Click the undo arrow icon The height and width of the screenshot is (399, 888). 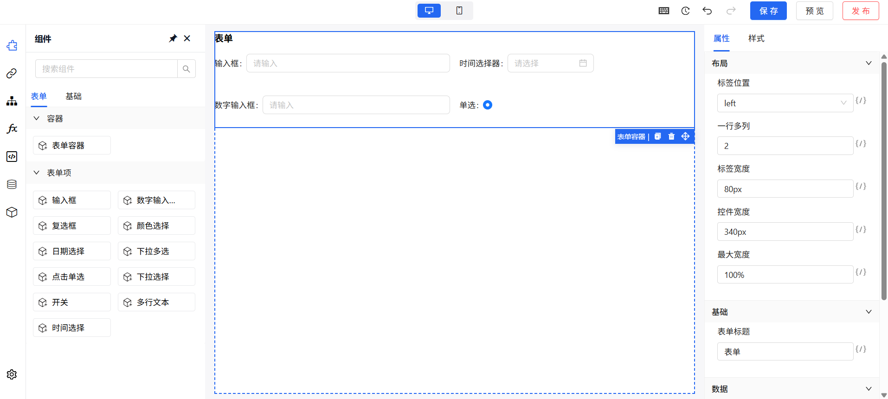[707, 11]
